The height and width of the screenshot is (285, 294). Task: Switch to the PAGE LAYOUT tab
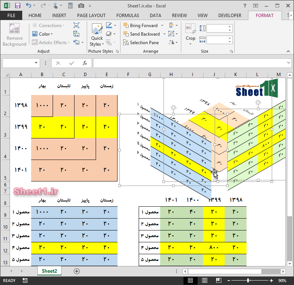point(91,16)
